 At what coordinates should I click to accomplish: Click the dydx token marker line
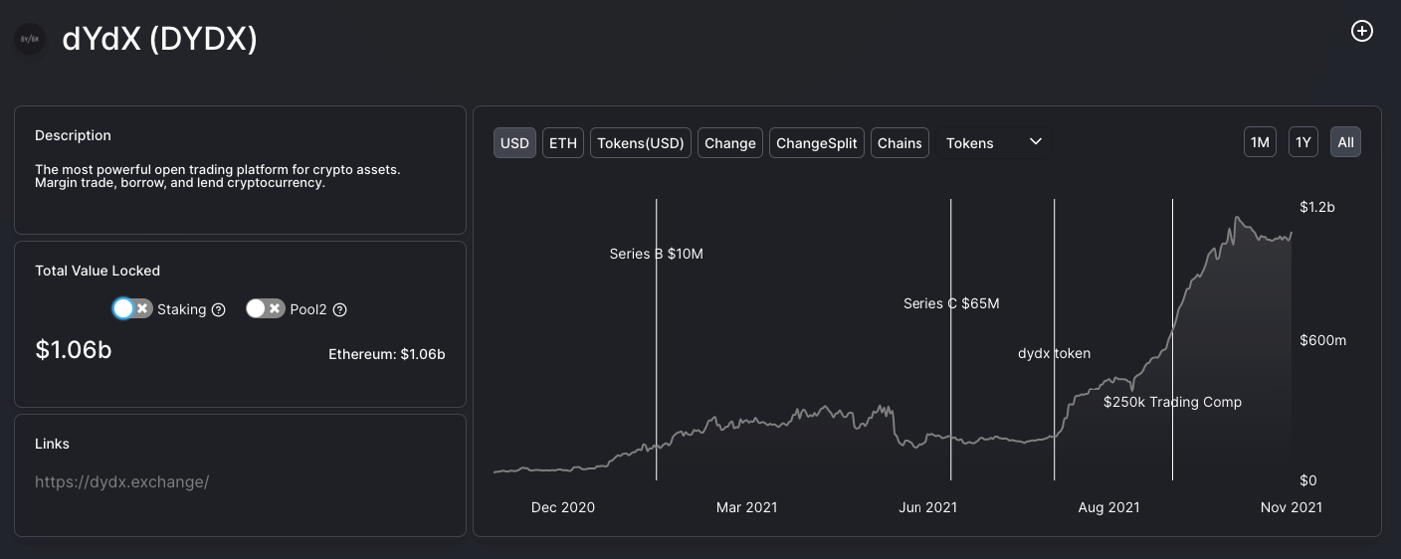1055,298
